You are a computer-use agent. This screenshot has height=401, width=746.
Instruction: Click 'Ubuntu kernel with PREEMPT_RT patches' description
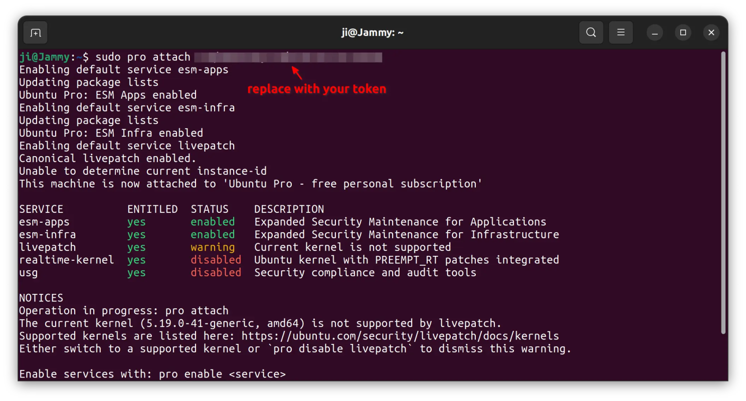(407, 260)
